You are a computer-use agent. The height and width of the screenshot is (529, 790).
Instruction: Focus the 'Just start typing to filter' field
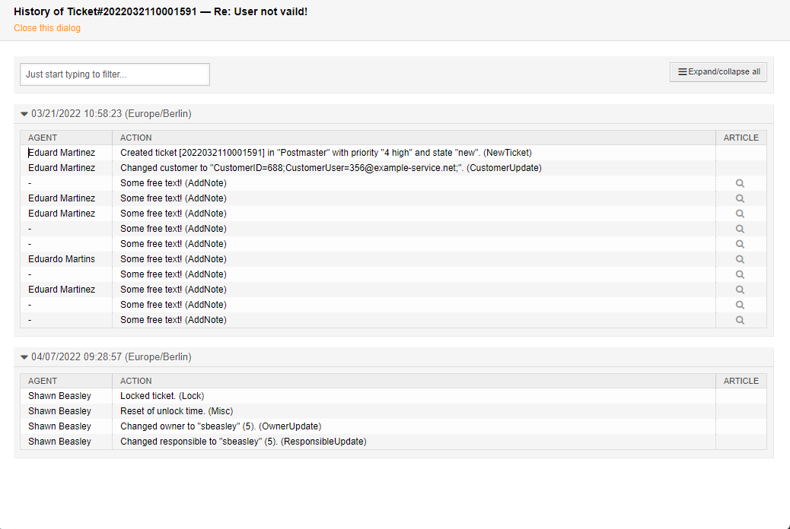coord(114,74)
